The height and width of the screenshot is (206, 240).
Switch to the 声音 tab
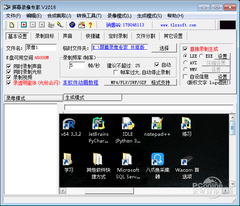pyautogui.click(x=67, y=36)
